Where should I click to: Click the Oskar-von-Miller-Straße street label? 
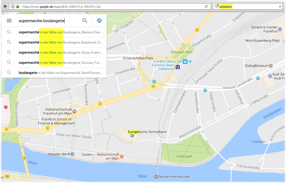(74, 136)
